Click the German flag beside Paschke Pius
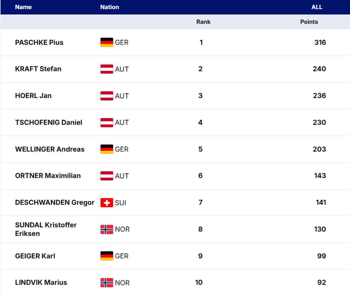This screenshot has height=295, width=350. 107,42
